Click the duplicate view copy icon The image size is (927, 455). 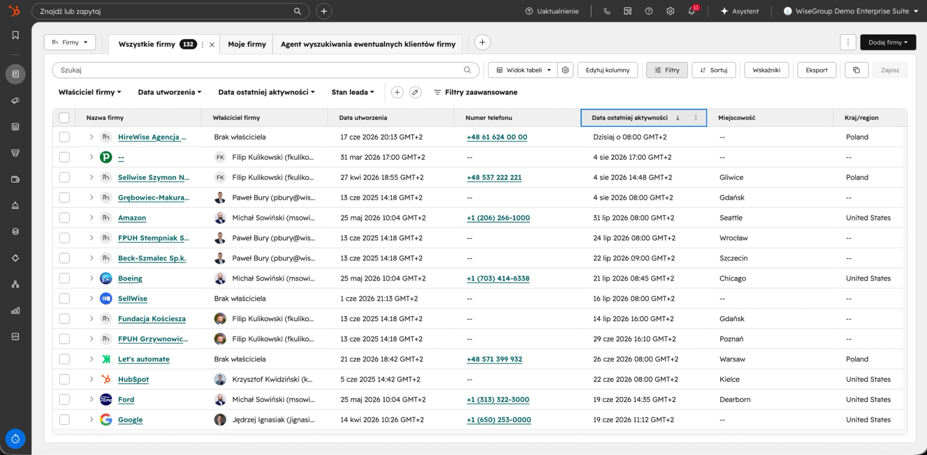coord(856,70)
